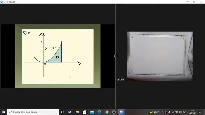Click the Cam participant name label
The height and width of the screenshot is (115, 205).
click(120, 80)
